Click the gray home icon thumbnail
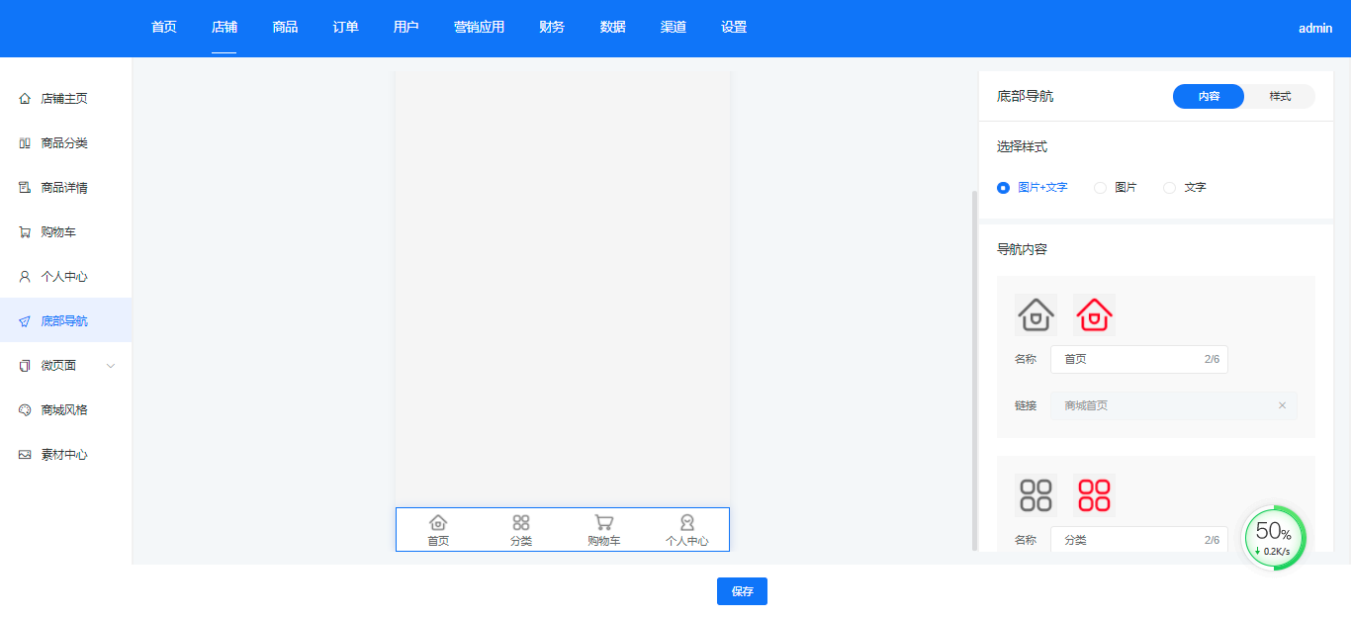The width and height of the screenshot is (1351, 618). (1036, 315)
